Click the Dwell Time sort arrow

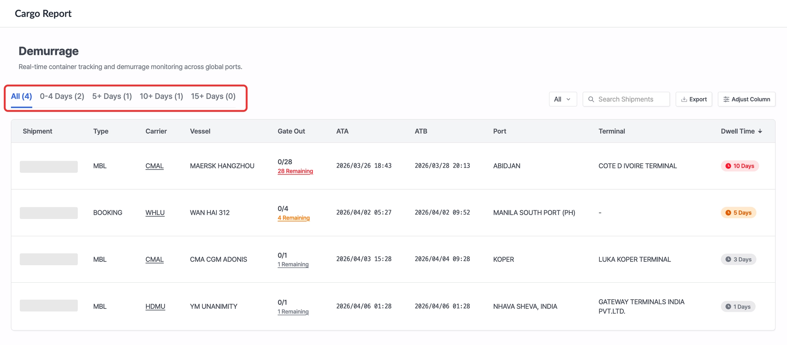coord(760,131)
